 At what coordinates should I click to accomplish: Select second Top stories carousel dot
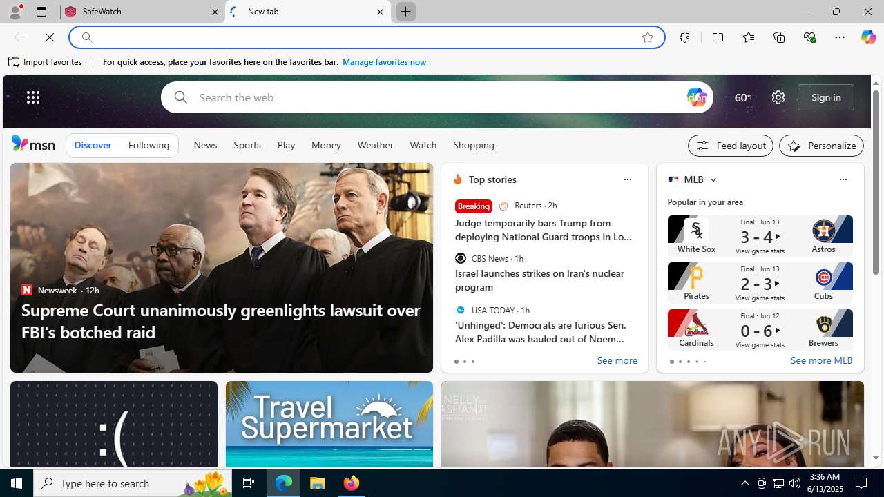click(464, 362)
